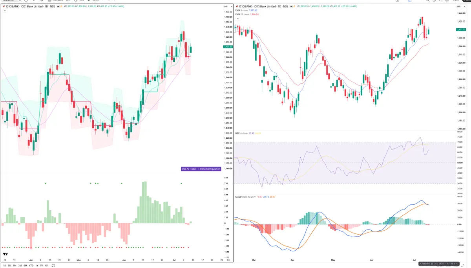Image resolution: width=471 pixels, height=268 pixels.
Task: Click 1,440.00 on right chart price scale
Action: pos(461,13)
